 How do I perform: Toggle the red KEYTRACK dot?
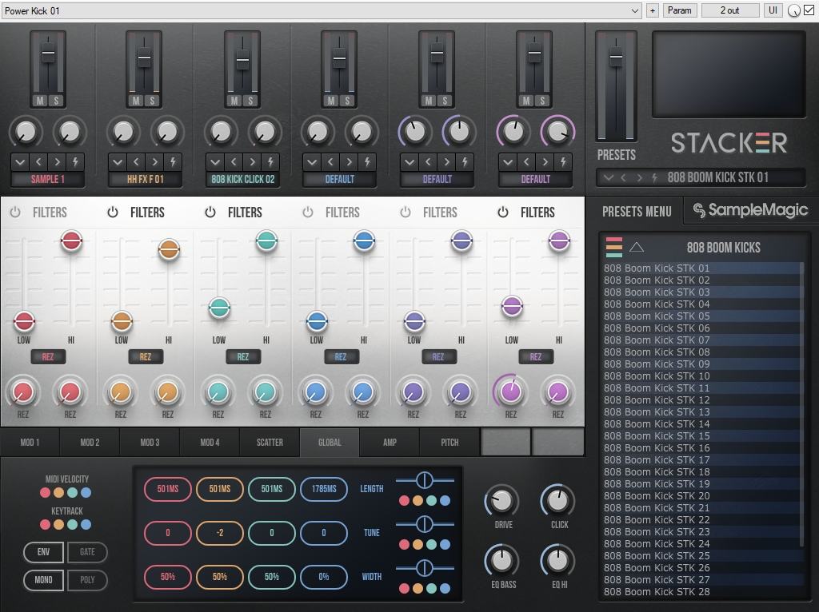[46, 524]
